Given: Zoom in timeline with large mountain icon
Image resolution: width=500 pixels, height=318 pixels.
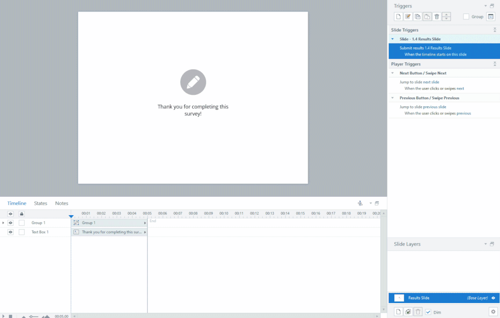Looking at the screenshot, I should (46, 317).
